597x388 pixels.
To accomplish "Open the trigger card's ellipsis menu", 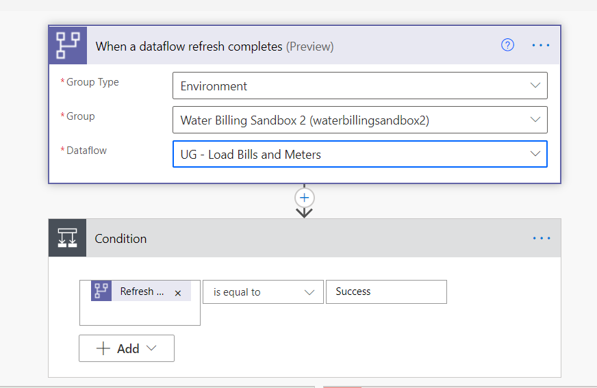I will tap(541, 46).
